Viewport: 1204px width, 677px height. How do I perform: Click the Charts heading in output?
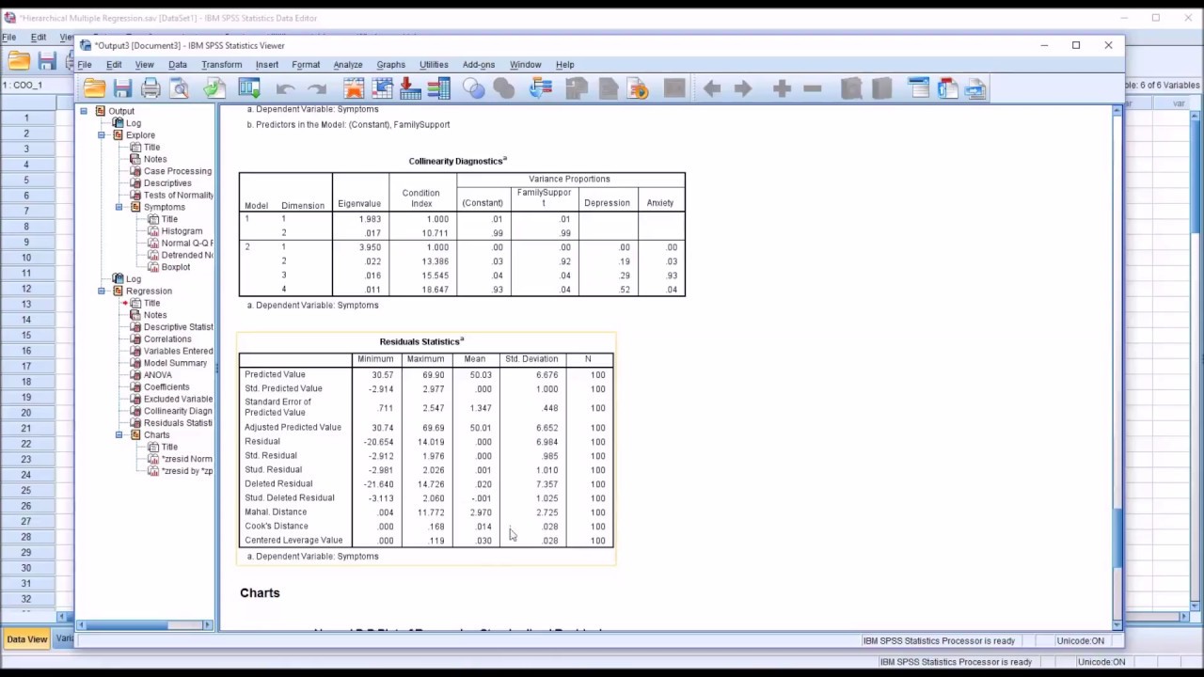coord(260,593)
